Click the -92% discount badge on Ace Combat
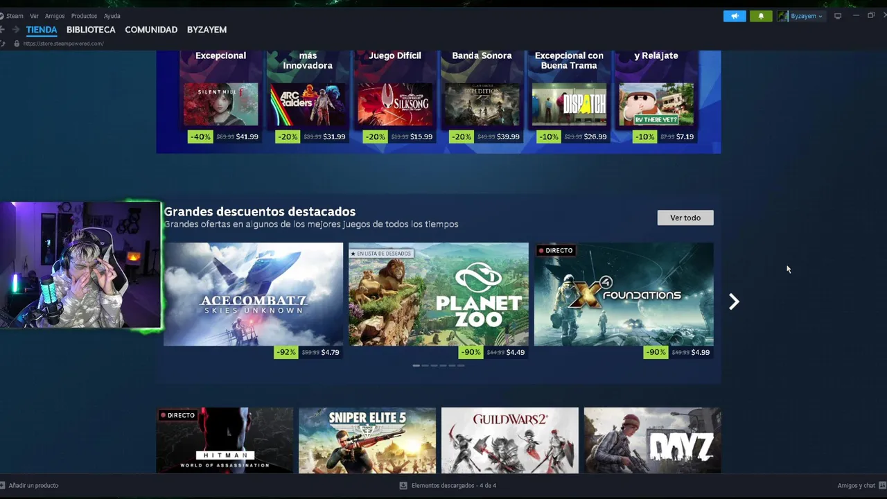The height and width of the screenshot is (499, 887). click(286, 352)
